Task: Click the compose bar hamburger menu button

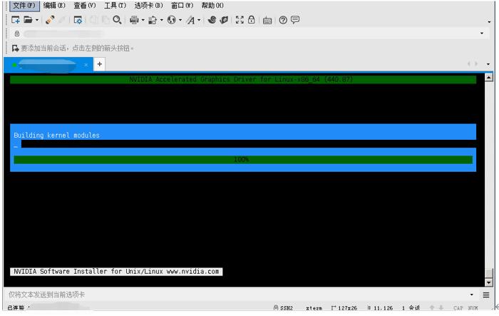Action: point(486,295)
